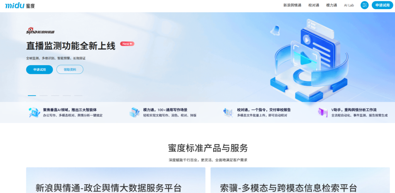Click the purple V助手 icon
395x193 pixels.
tap(322, 112)
